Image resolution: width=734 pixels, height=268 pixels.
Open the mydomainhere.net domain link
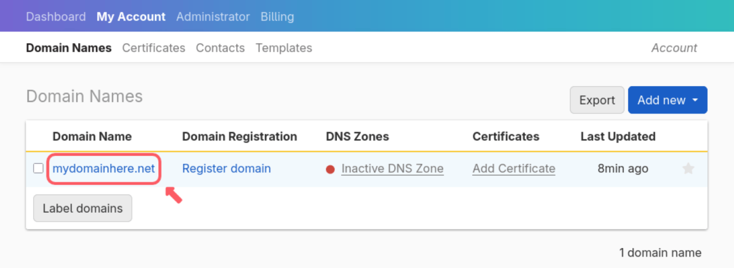point(104,169)
